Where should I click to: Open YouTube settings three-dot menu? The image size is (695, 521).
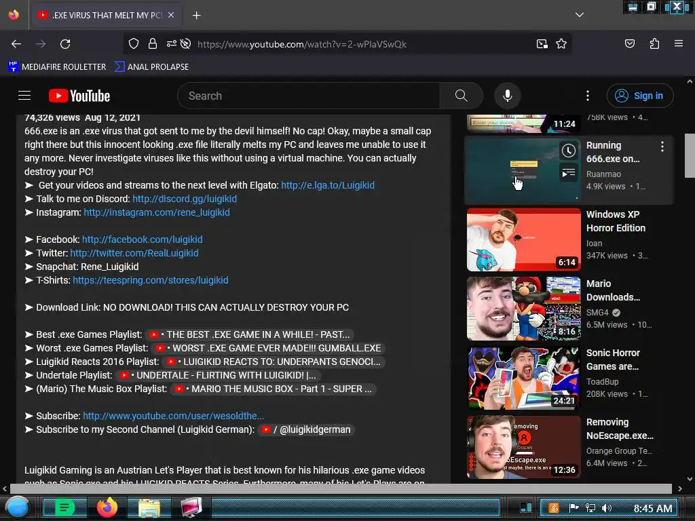587,96
